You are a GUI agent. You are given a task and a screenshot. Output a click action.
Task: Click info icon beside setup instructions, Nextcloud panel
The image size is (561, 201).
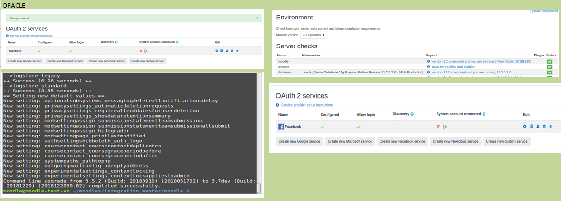(x=277, y=105)
